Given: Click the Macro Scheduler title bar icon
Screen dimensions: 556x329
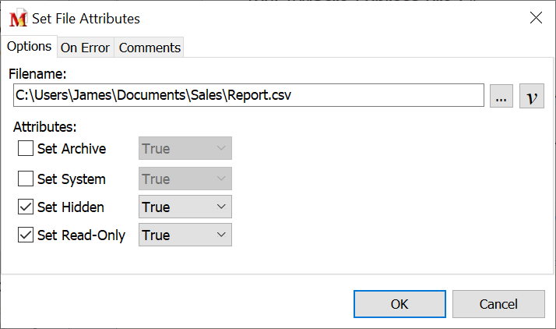Looking at the screenshot, I should coord(17,18).
